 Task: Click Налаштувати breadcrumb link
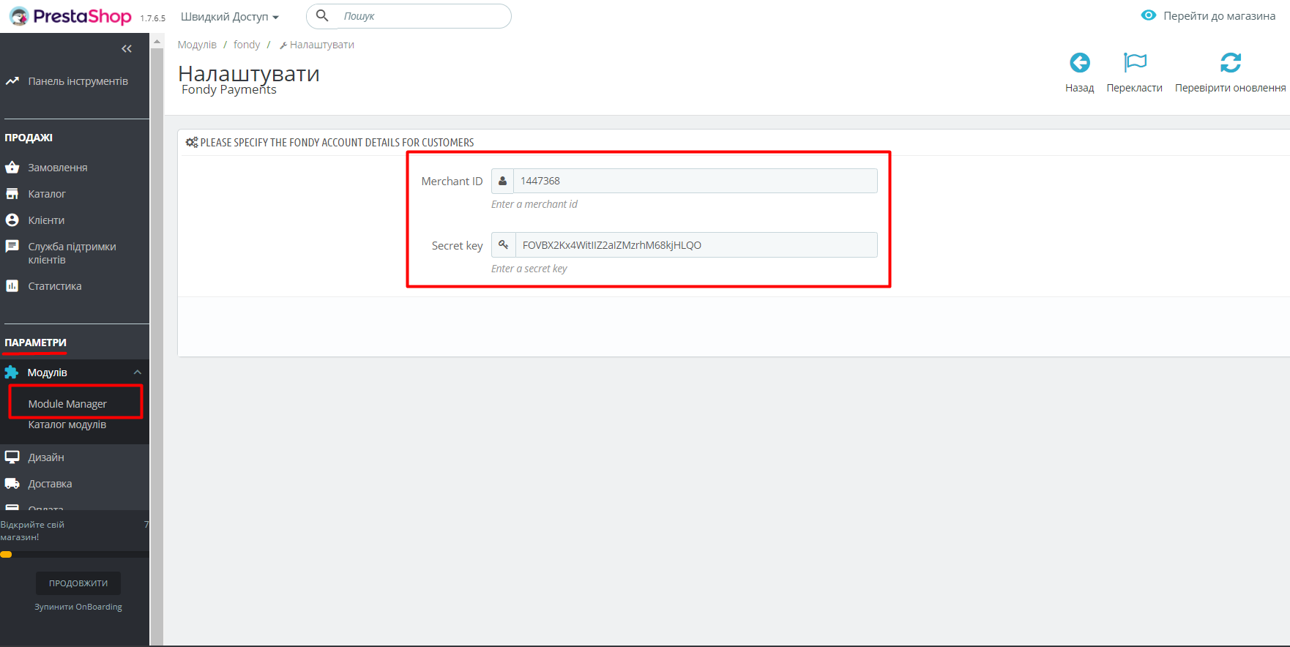click(321, 45)
